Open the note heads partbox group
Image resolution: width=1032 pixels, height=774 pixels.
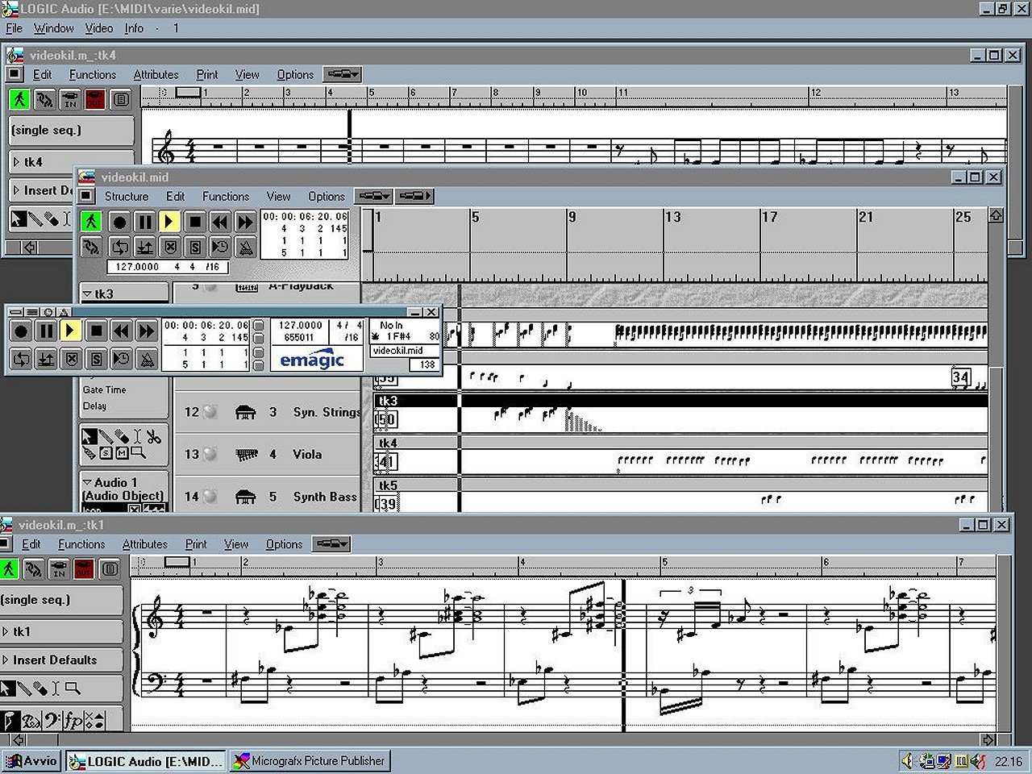click(x=94, y=720)
